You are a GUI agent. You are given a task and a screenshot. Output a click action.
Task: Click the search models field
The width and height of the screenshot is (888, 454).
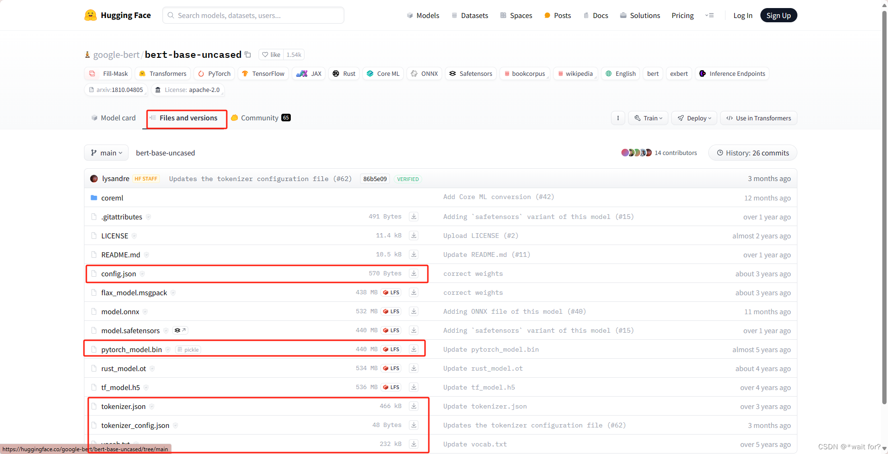click(253, 15)
